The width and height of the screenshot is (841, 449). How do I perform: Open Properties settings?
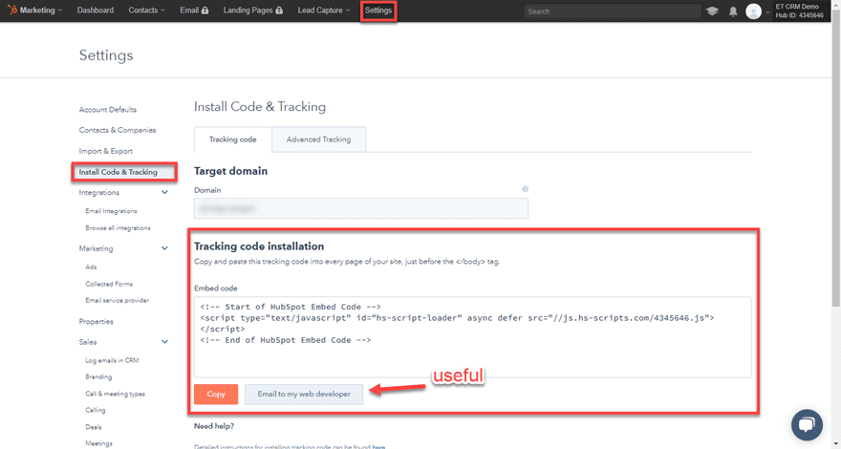tap(96, 322)
